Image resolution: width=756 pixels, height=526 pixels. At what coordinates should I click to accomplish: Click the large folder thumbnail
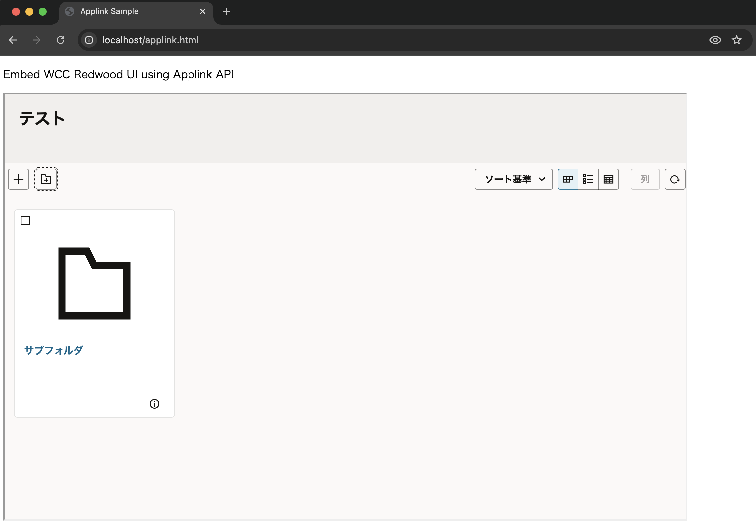point(94,284)
